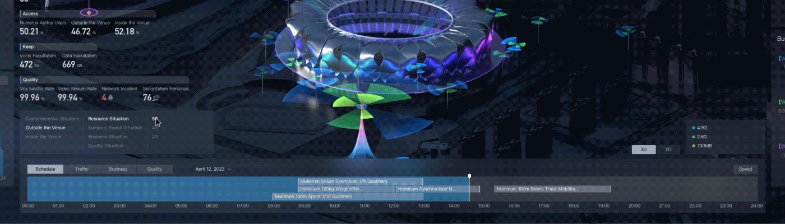The image size is (785, 224).
Task: Click the Vocis Facultatem 472 value
Action: click(x=26, y=64)
